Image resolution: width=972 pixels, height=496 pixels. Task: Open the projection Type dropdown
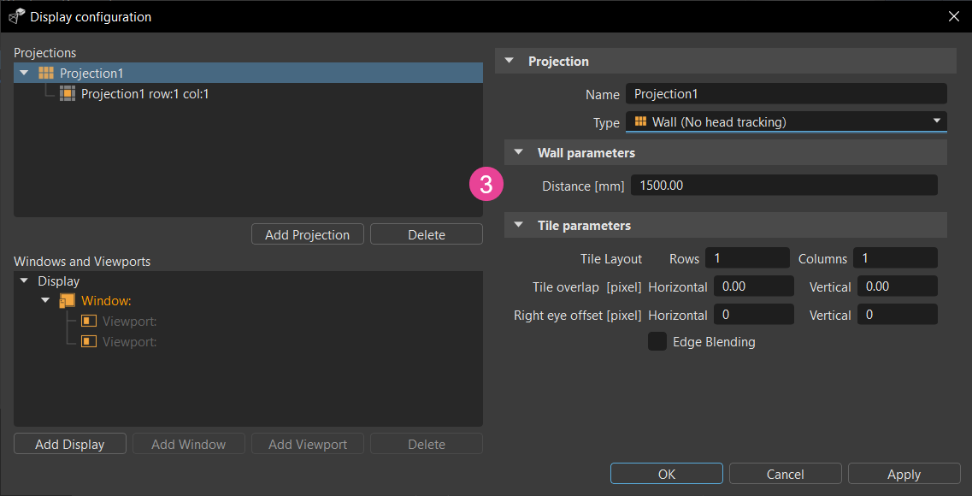coord(786,122)
